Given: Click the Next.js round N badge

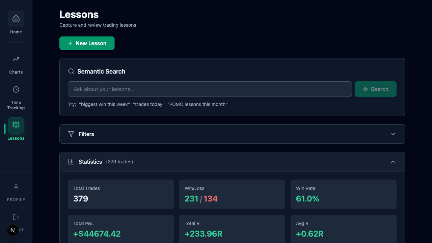Looking at the screenshot, I should [13, 230].
